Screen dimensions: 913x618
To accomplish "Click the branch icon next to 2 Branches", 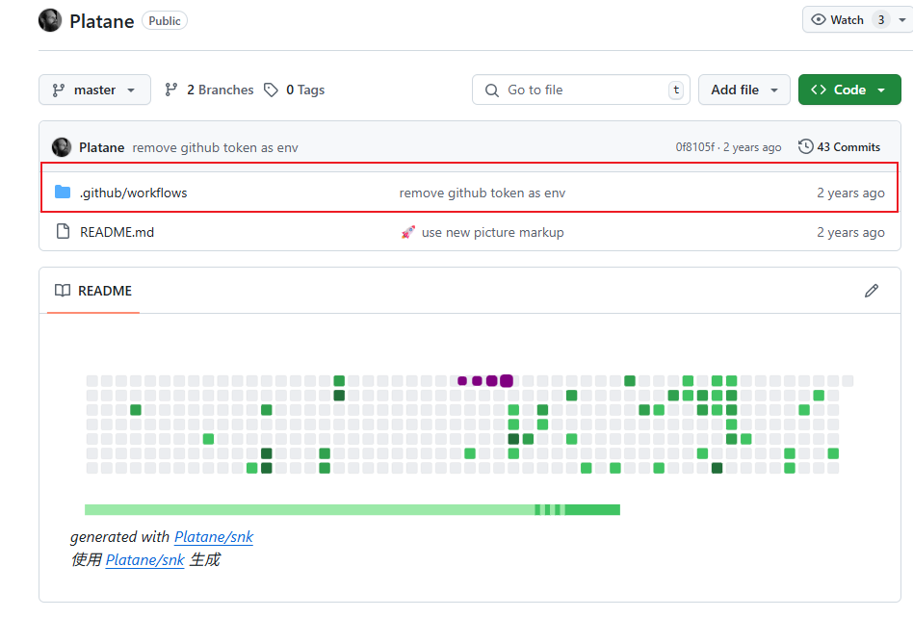I will point(170,90).
